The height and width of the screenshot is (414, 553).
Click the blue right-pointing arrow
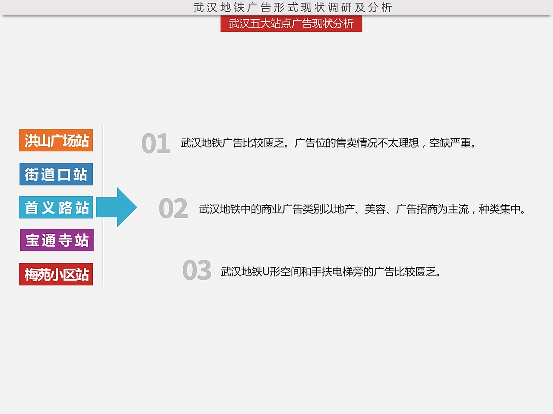pos(117,207)
